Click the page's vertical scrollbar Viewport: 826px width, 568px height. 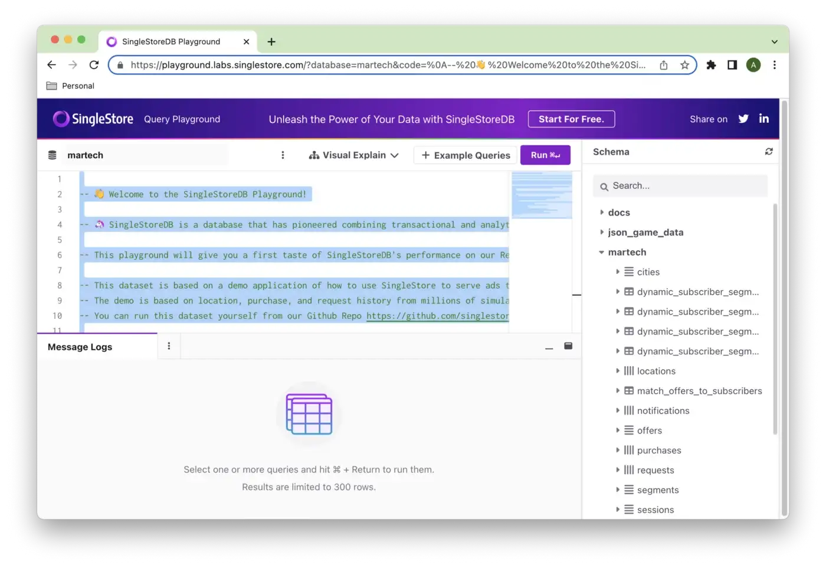pyautogui.click(x=785, y=309)
